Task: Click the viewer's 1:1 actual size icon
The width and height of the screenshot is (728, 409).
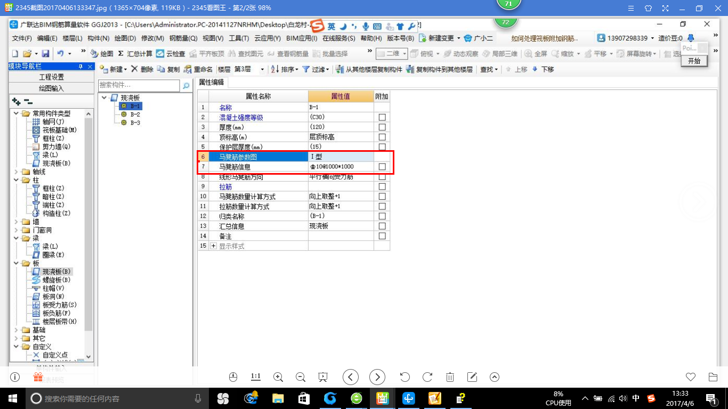Action: (255, 377)
